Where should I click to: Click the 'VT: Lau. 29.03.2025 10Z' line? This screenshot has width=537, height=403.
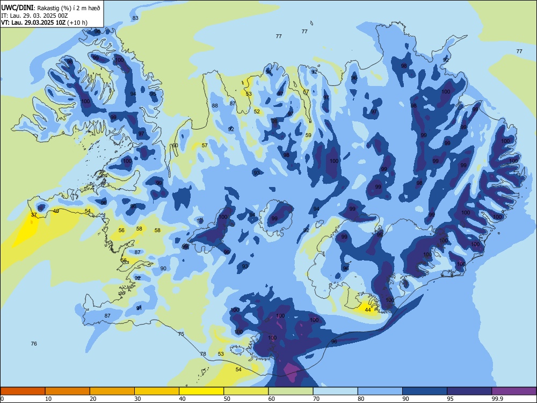(33, 23)
